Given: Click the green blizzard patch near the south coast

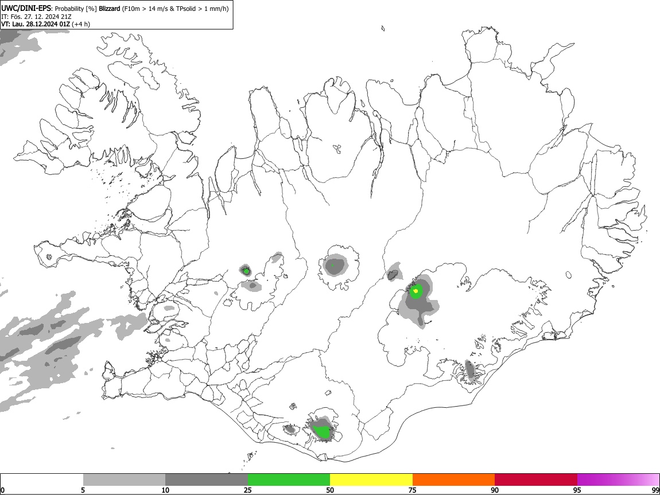Looking at the screenshot, I should 323,431.
